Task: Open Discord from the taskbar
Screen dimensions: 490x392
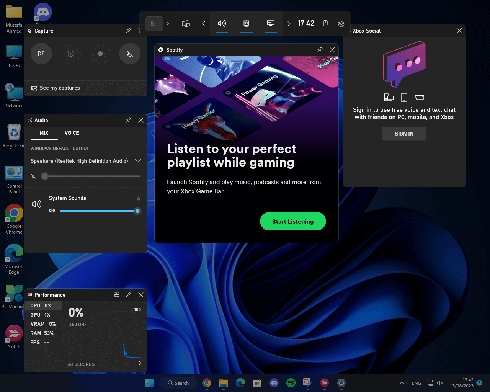Action: pos(274,383)
